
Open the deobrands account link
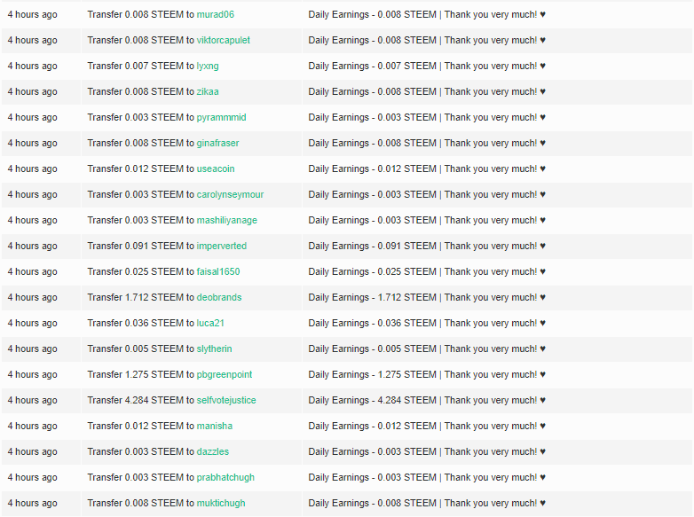coord(219,297)
